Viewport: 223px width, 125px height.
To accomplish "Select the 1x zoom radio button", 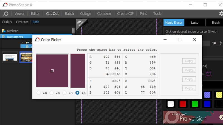I will [x=38, y=93].
